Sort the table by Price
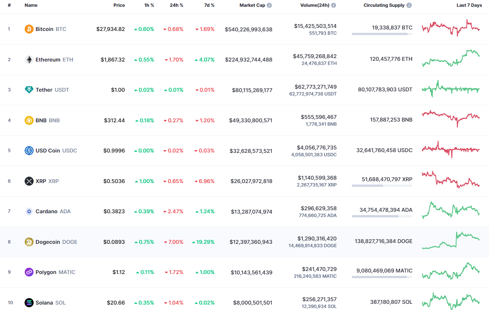 pos(119,5)
